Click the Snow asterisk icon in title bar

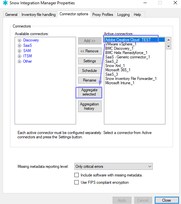(5, 3)
